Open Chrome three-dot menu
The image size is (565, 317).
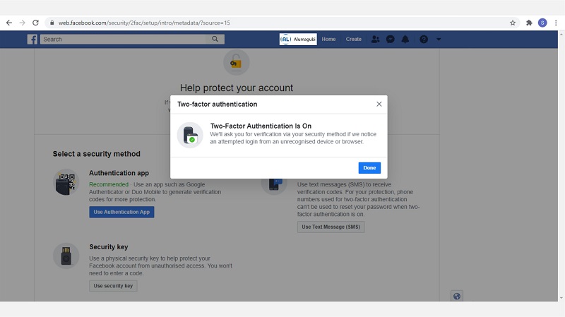[556, 23]
